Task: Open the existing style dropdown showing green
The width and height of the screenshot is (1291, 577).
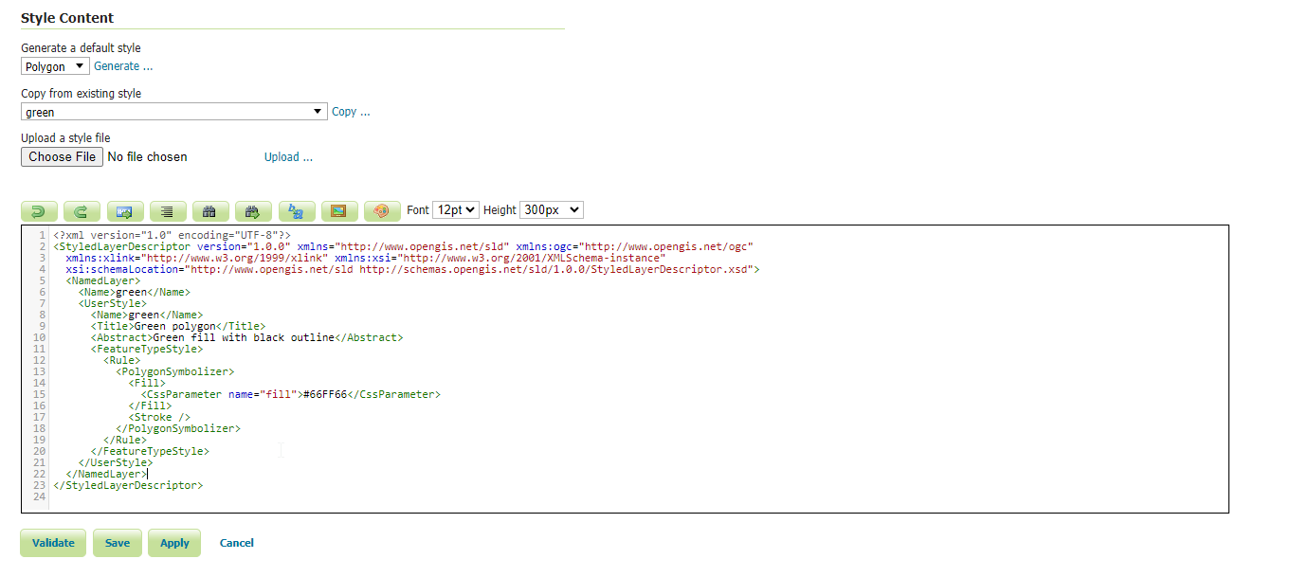Action: coord(174,111)
